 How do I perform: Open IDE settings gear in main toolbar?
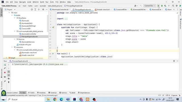coord(177,6)
